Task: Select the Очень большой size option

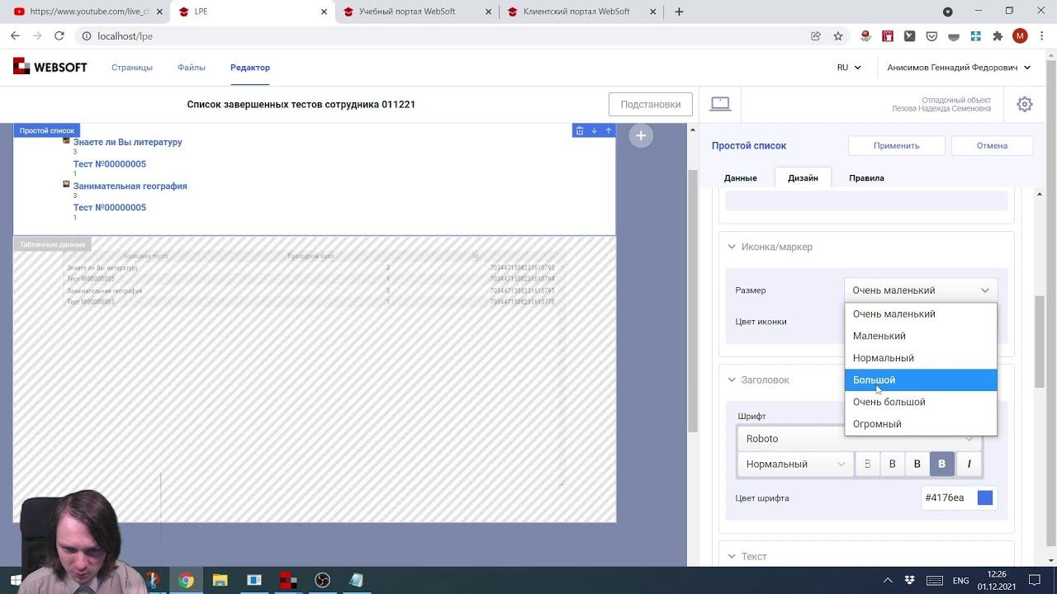Action: click(x=921, y=402)
